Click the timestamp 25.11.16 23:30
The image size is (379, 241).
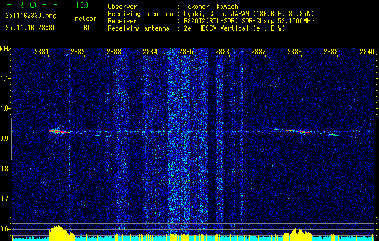tap(31, 28)
